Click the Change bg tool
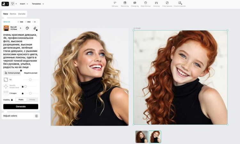Viewport: 240px width, 144px height. pyautogui.click(x=135, y=4)
